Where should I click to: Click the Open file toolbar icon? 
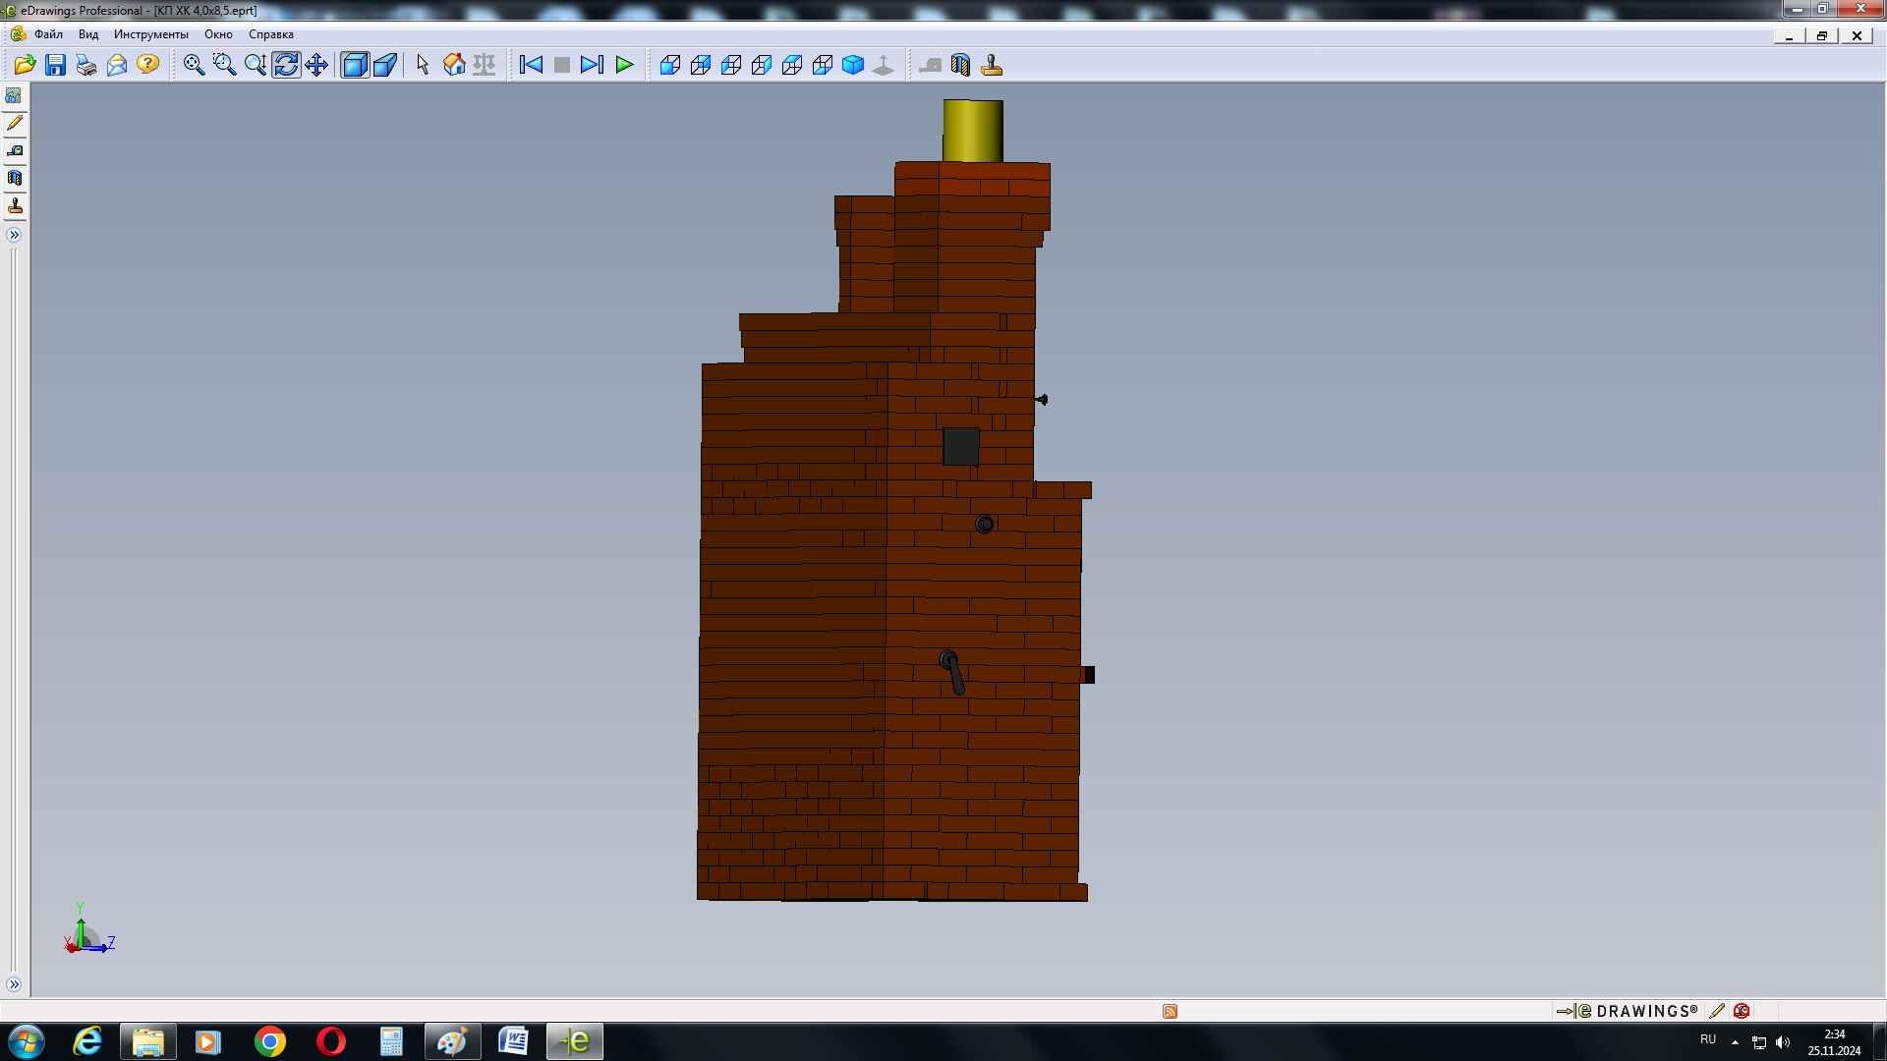(25, 65)
